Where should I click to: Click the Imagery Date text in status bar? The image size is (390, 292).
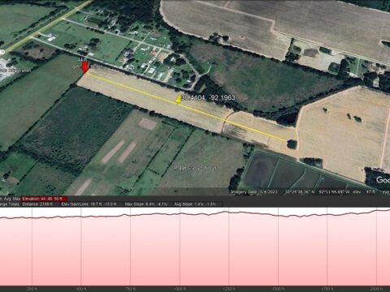pyautogui.click(x=254, y=191)
